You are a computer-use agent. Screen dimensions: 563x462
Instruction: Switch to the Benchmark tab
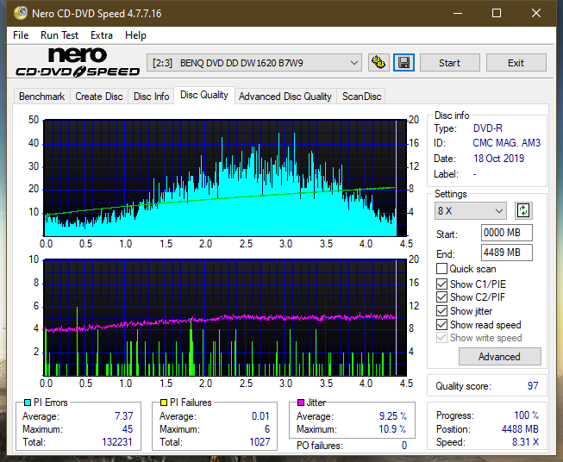tap(42, 97)
